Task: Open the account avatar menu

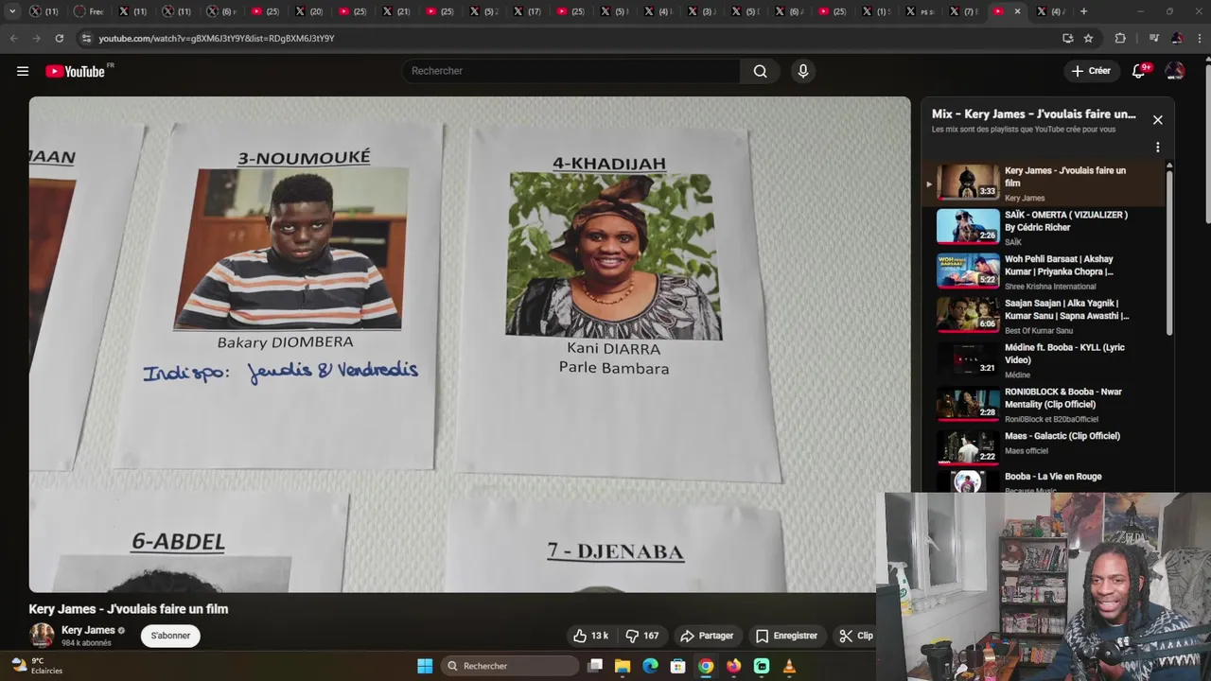Action: point(1175,71)
